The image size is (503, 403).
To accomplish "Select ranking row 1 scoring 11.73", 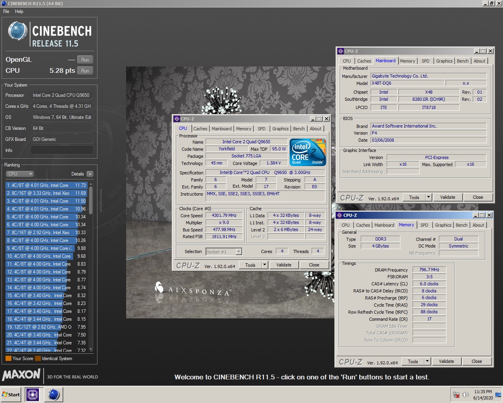I will pos(46,185).
